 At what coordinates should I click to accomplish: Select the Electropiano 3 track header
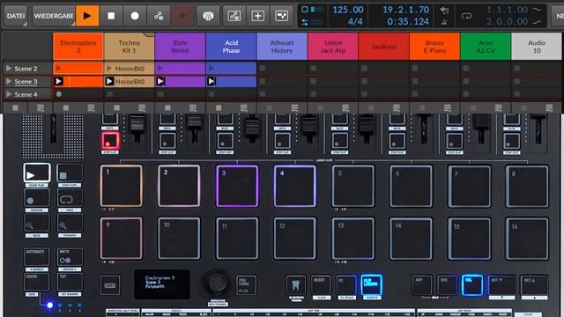[78, 47]
